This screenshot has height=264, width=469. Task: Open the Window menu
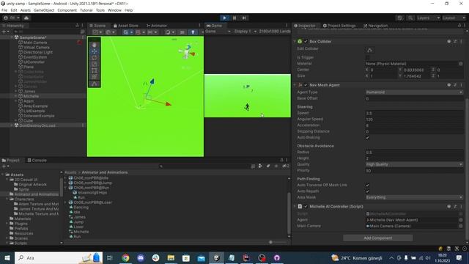tap(114, 10)
